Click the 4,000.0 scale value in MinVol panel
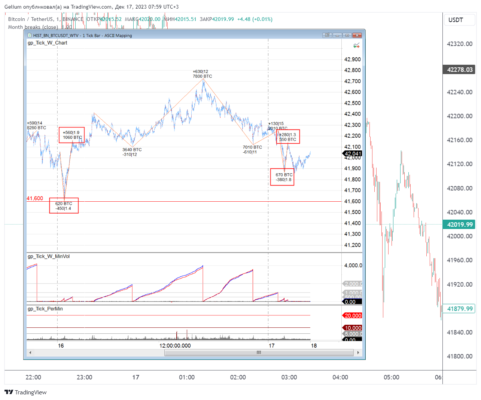 353,265
